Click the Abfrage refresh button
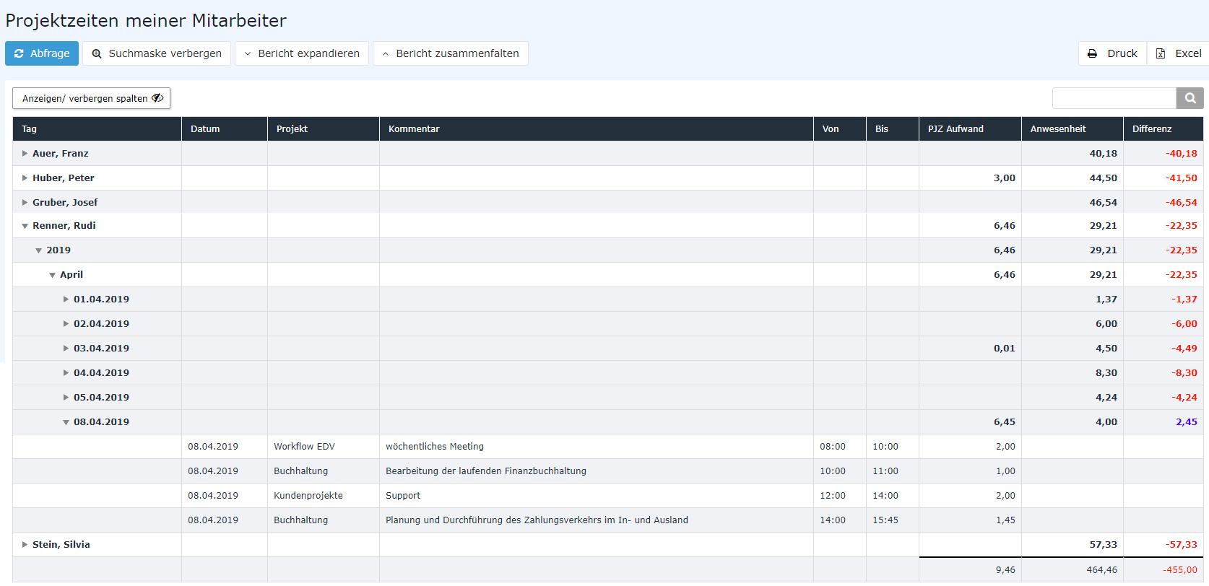1209x586 pixels. click(42, 53)
